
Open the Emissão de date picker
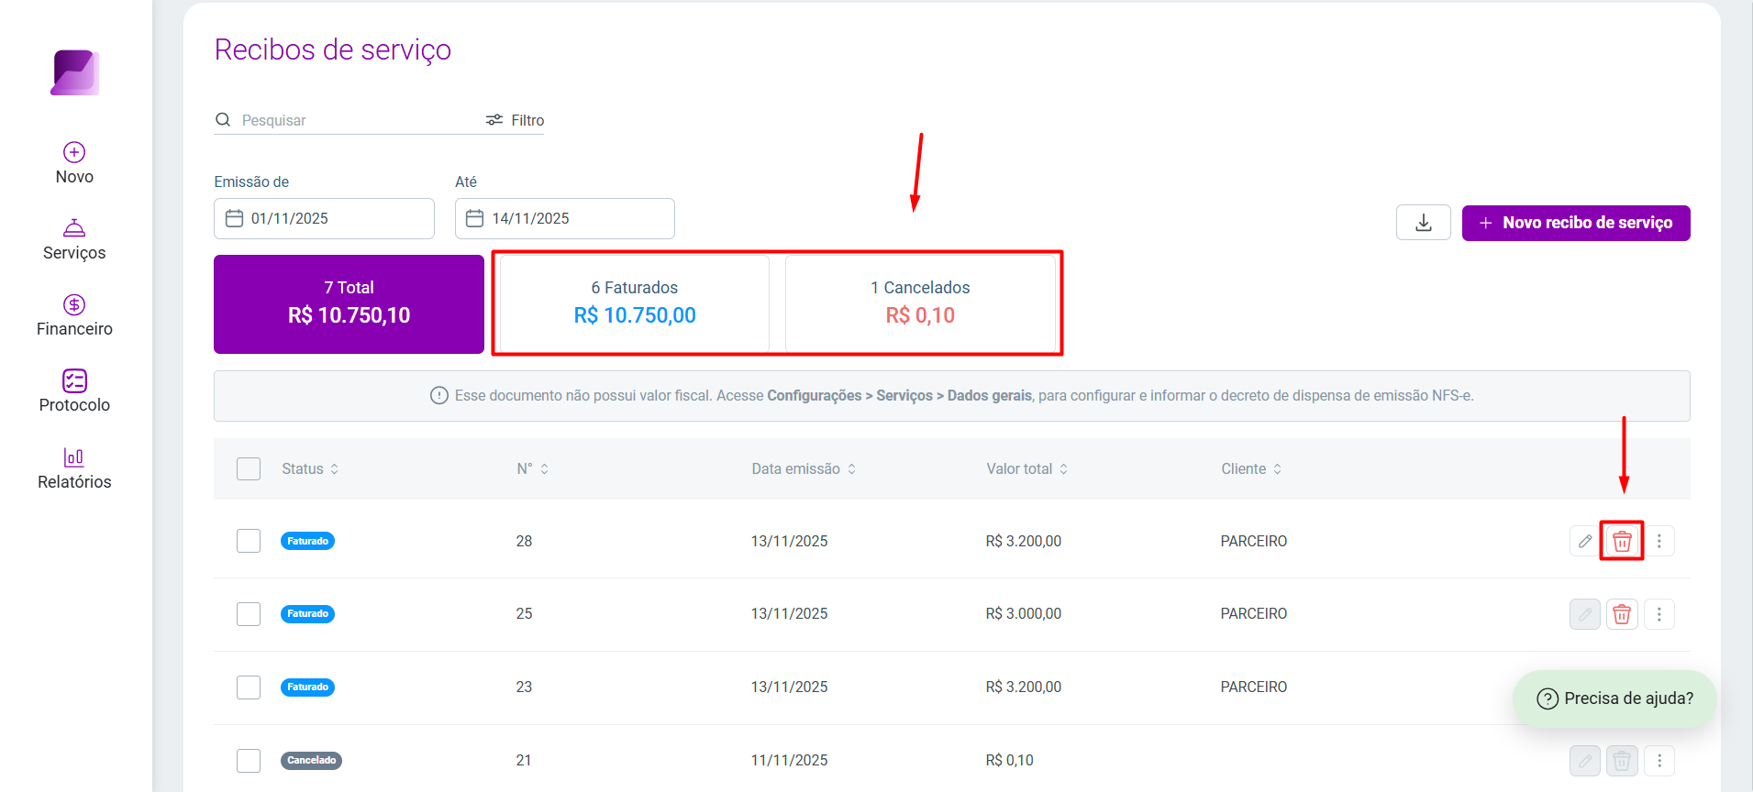tap(324, 218)
